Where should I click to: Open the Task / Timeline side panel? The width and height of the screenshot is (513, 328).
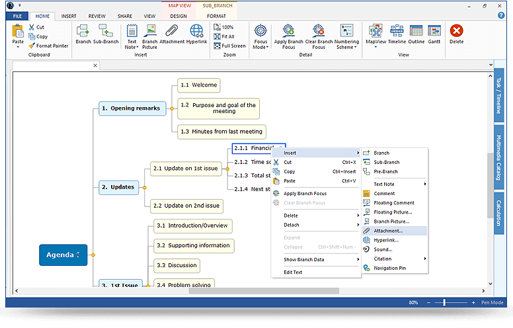[498, 95]
